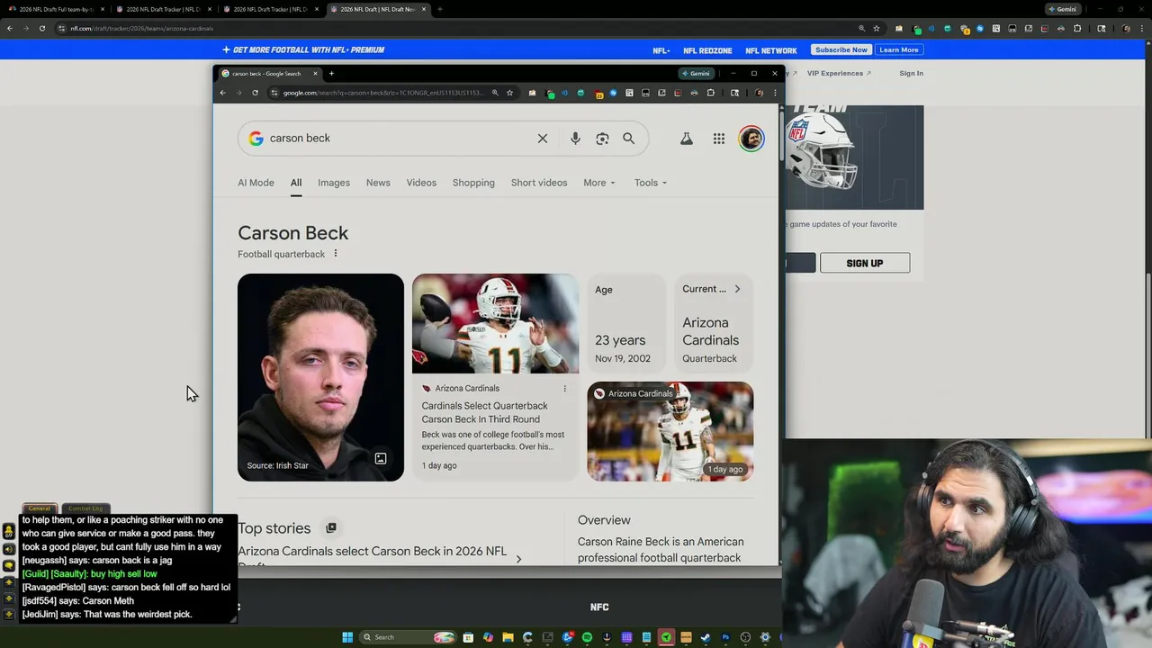Click the Sign In link on NFL page

911,73
